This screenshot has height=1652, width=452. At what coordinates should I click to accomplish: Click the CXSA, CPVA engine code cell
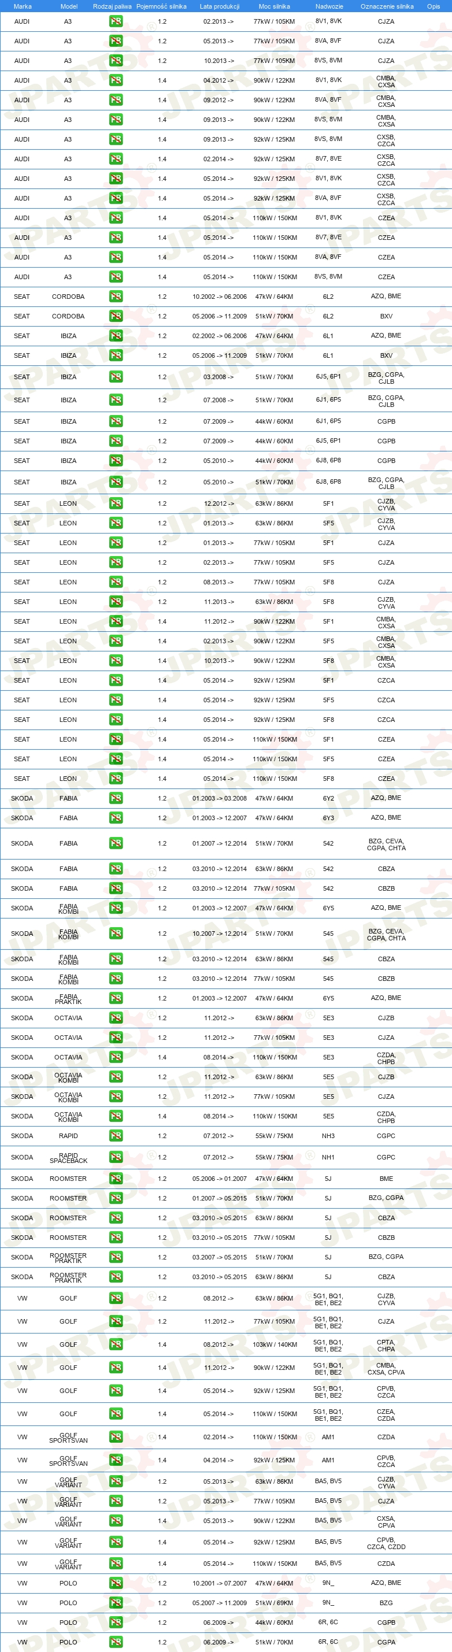coord(386,1522)
